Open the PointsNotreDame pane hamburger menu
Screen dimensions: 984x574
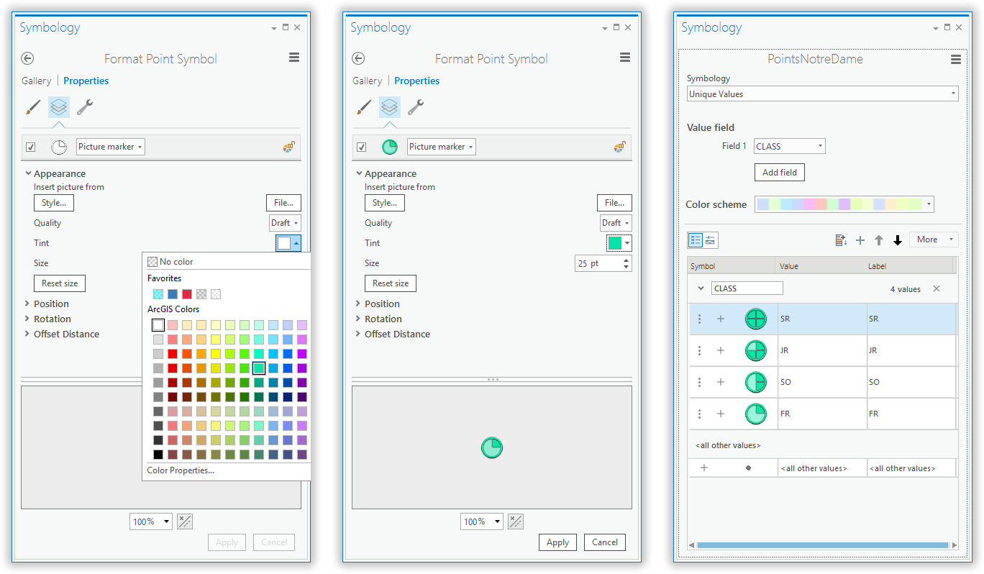click(956, 59)
